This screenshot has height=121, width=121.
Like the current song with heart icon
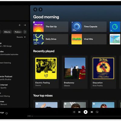[x=7, y=114]
